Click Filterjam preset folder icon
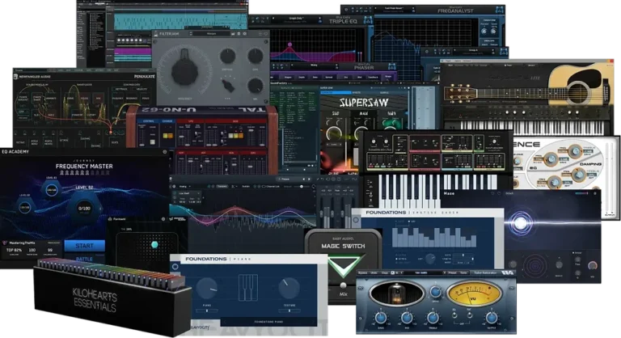 tap(233, 34)
